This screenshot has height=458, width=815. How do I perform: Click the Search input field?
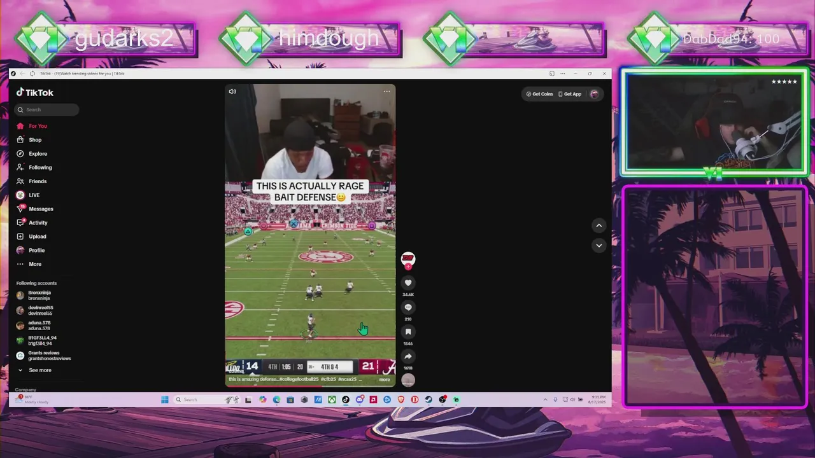46,109
